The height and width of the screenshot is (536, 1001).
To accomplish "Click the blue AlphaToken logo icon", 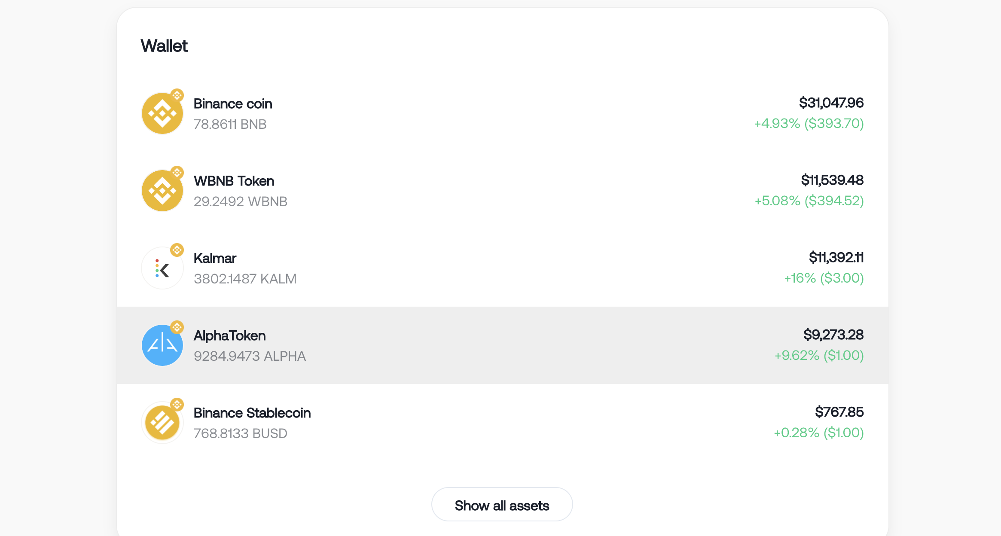I will coord(162,345).
